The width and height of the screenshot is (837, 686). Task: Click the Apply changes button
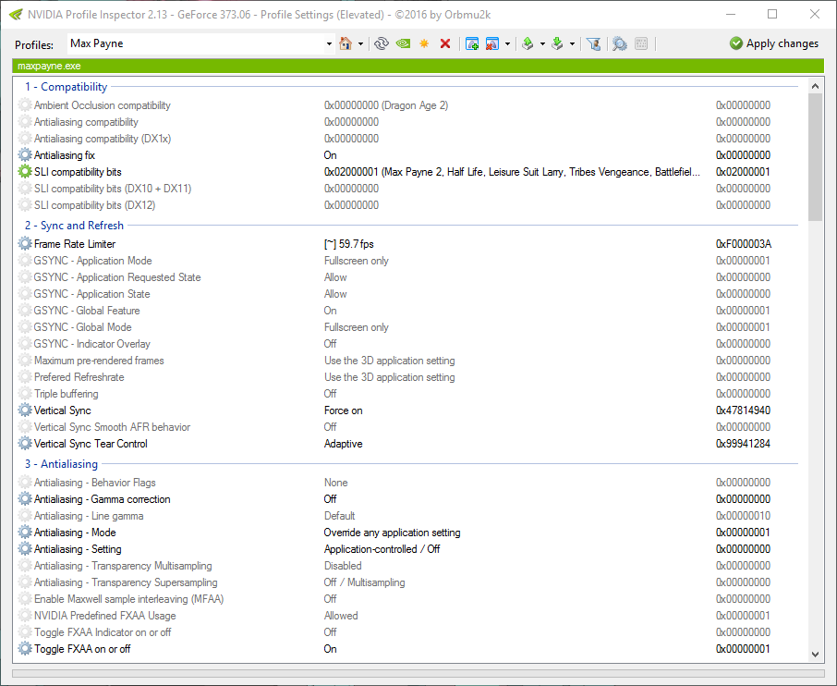point(774,43)
